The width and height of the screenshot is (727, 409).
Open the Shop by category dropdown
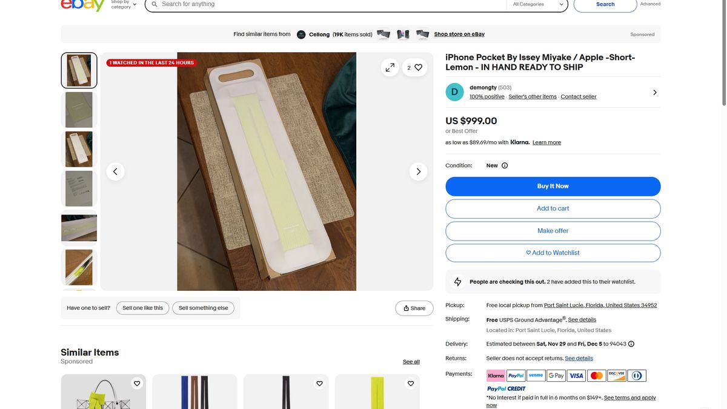pyautogui.click(x=124, y=5)
